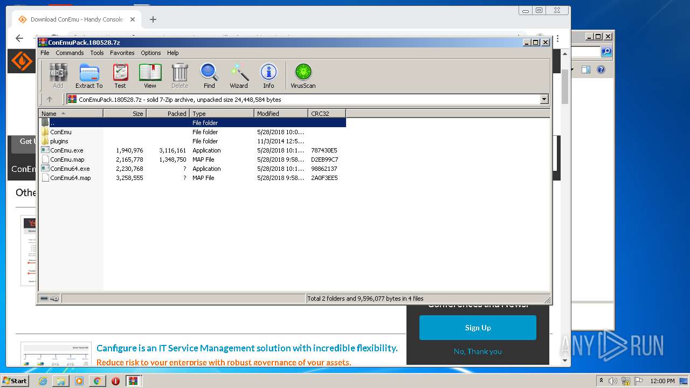Open the File menu in WinRAR
Screen dimensions: 690x388
[x=45, y=53]
